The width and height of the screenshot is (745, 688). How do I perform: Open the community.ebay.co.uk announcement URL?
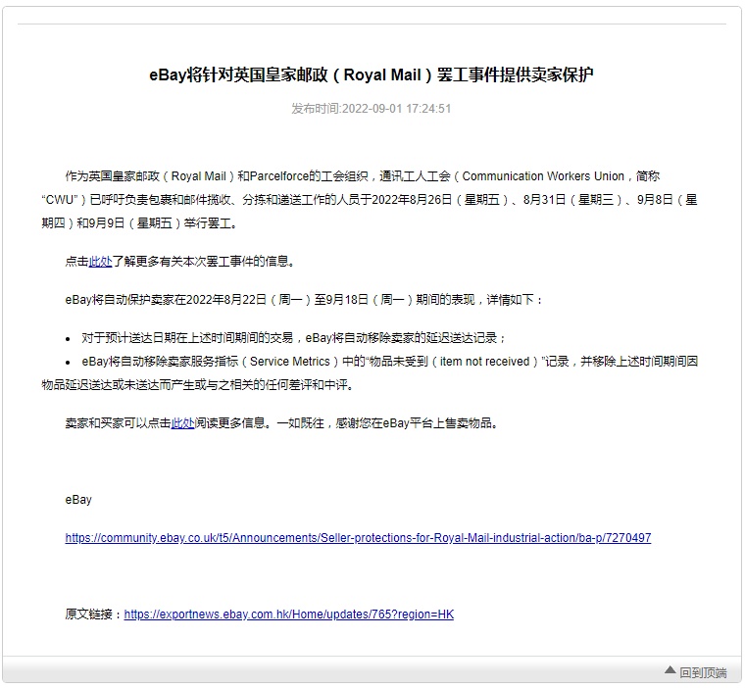pyautogui.click(x=358, y=538)
